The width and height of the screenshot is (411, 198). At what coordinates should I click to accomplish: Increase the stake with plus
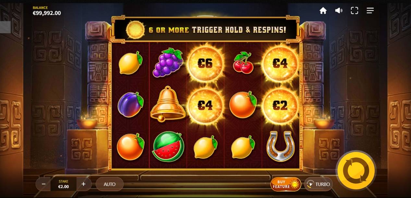pos(83,184)
